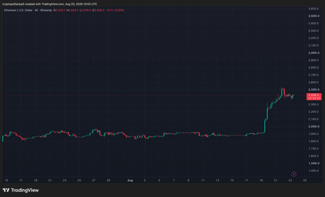The height and width of the screenshot is (197, 325).
Task: Click the 5 date label on time axis
Action: pyautogui.click(x=159, y=181)
